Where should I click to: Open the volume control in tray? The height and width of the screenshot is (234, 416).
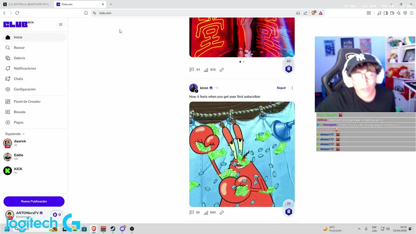(388, 229)
